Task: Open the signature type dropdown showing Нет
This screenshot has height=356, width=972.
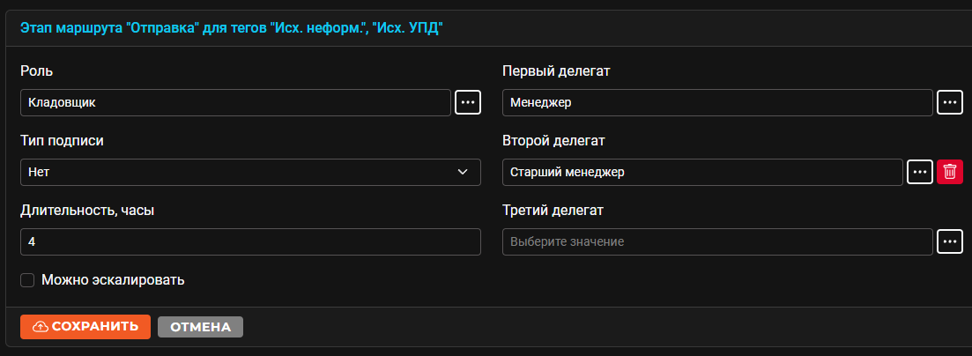Action: point(250,172)
